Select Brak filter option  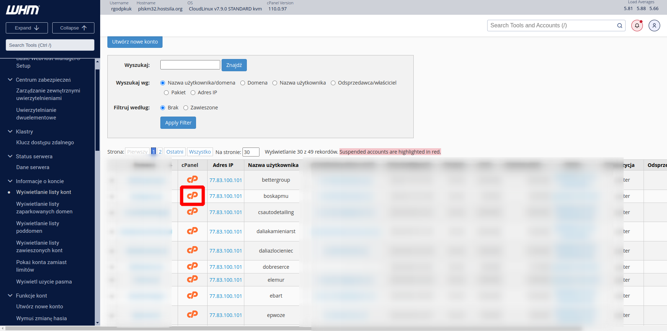163,108
